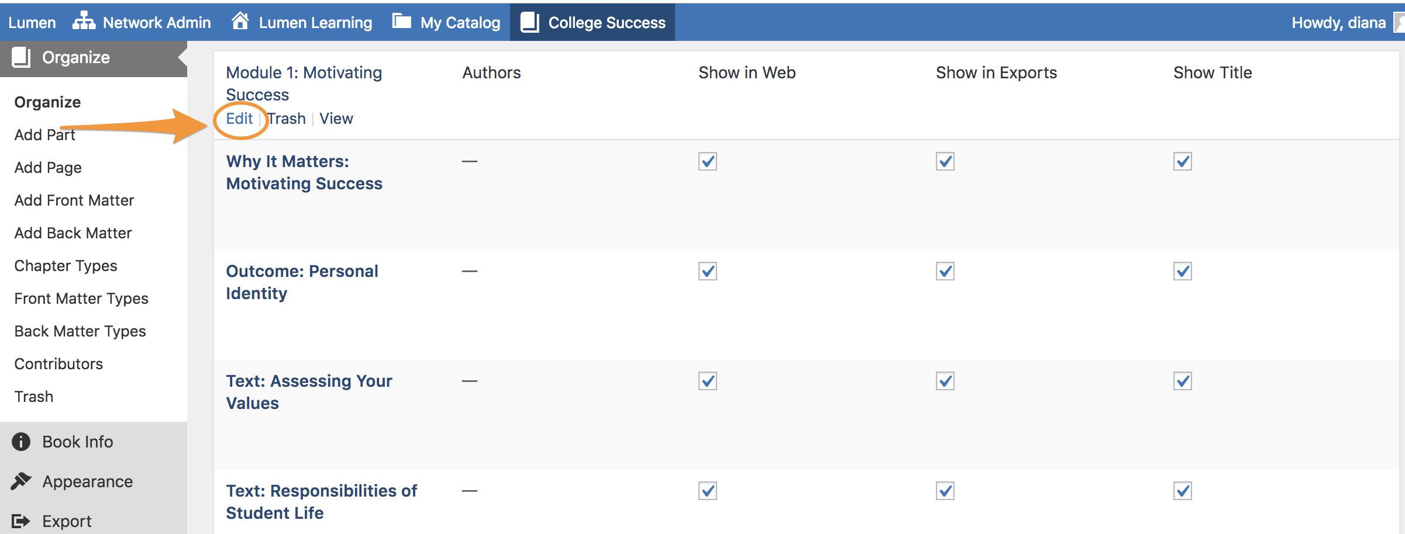Click the Howdy, diana account menu
1405x534 pixels.
[1338, 22]
